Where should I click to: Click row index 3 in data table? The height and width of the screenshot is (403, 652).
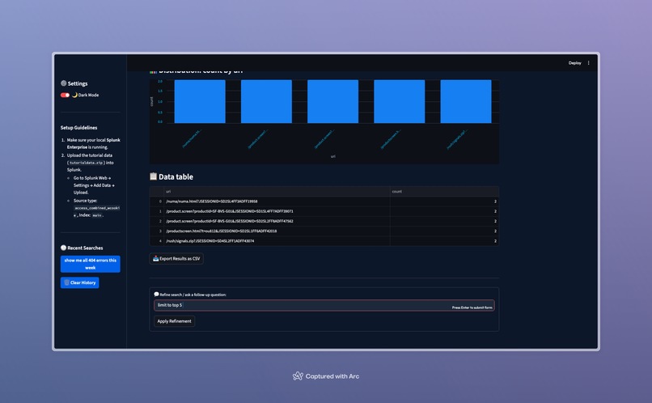coord(157,231)
